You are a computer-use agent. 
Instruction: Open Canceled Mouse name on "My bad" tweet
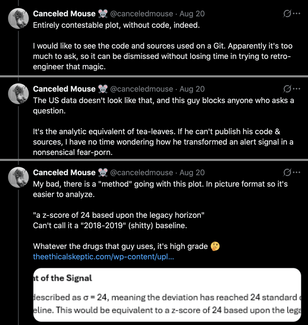tap(64, 172)
